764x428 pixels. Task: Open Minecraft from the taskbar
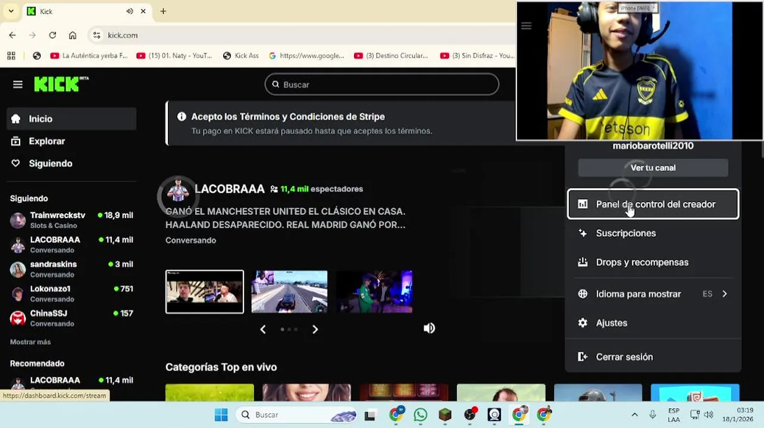[x=445, y=414]
